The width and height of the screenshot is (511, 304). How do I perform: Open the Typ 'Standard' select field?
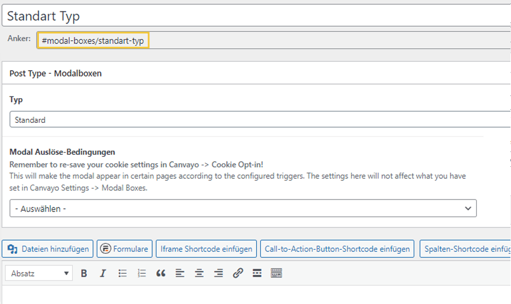click(x=257, y=120)
